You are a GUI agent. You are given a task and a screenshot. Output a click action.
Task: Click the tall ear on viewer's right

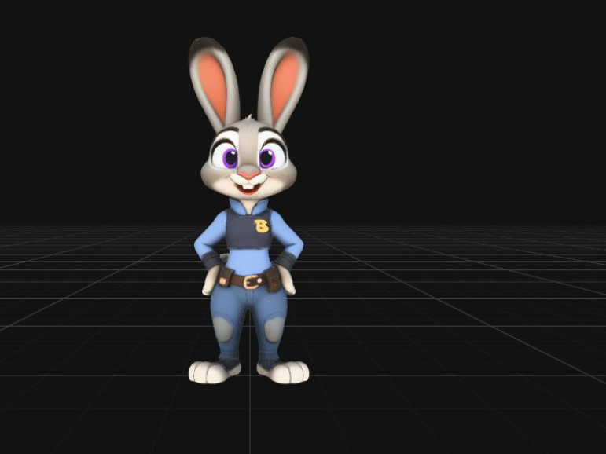284,82
